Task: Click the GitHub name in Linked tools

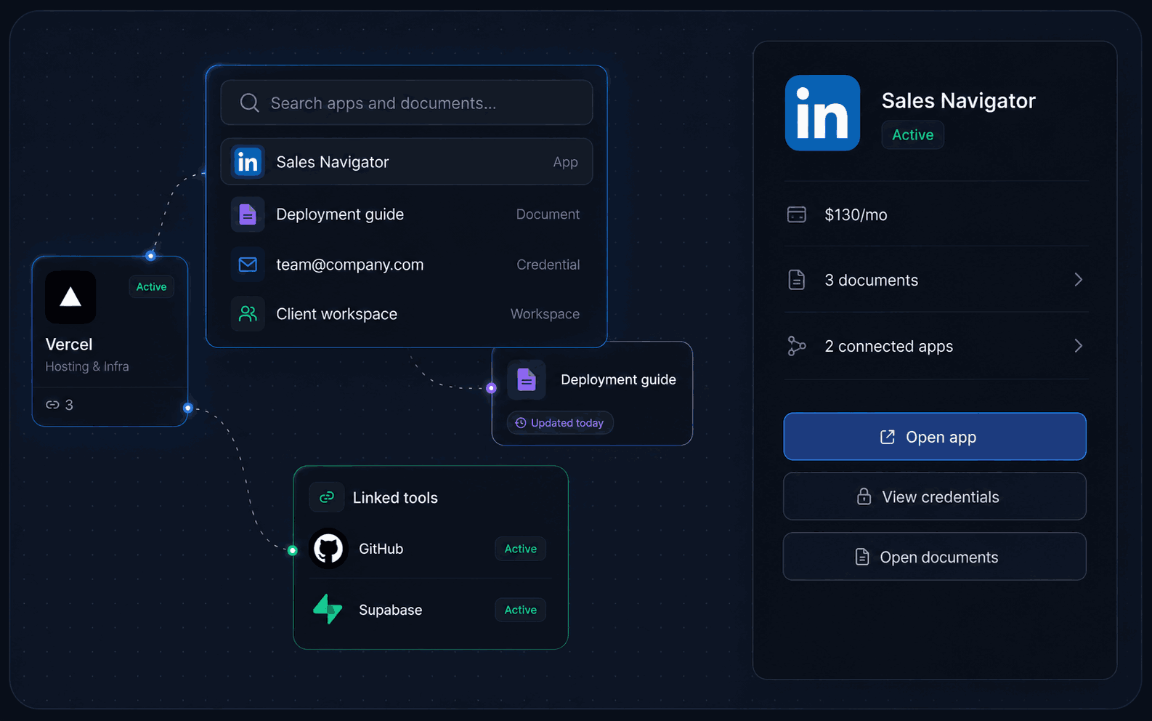Action: pyautogui.click(x=381, y=549)
